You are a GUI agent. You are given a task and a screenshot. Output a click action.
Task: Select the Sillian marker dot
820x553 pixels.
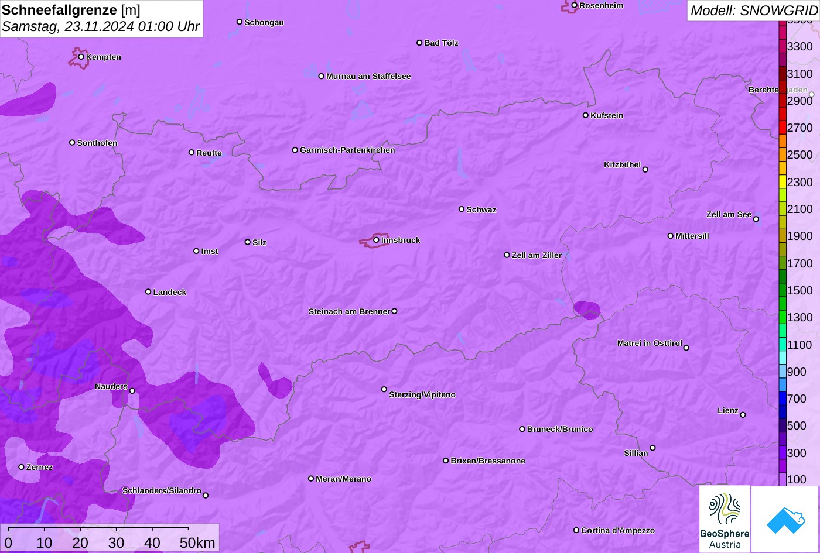point(652,448)
